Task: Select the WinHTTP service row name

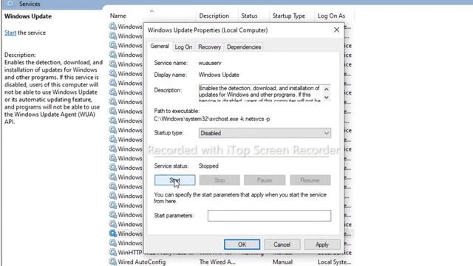Action: 130,252
